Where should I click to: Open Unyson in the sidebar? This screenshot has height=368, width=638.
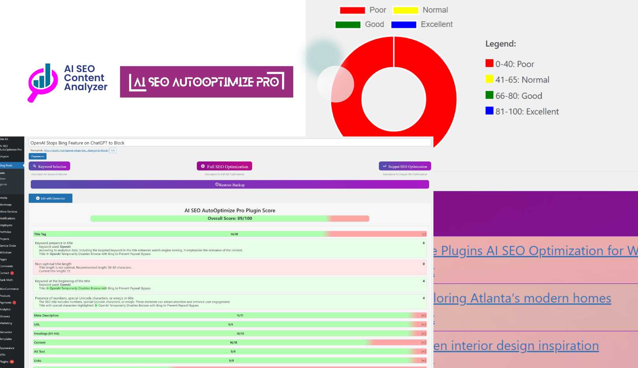click(4, 156)
